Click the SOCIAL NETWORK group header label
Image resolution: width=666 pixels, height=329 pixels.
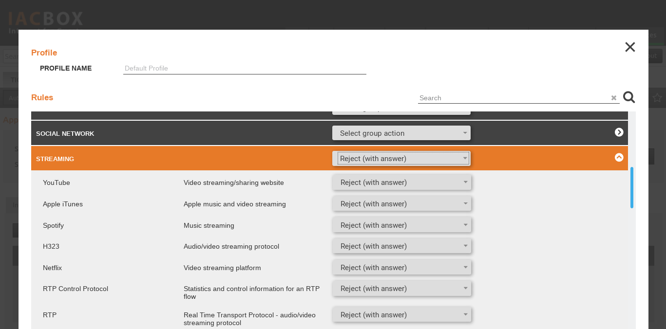point(65,133)
